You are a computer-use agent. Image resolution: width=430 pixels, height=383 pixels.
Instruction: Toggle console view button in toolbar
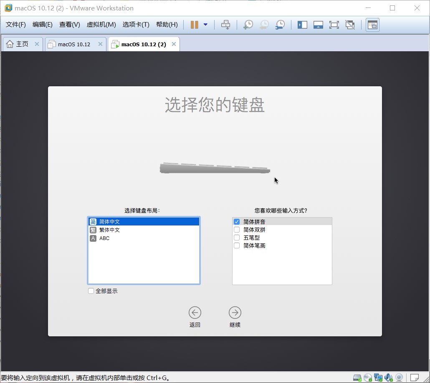tap(372, 25)
